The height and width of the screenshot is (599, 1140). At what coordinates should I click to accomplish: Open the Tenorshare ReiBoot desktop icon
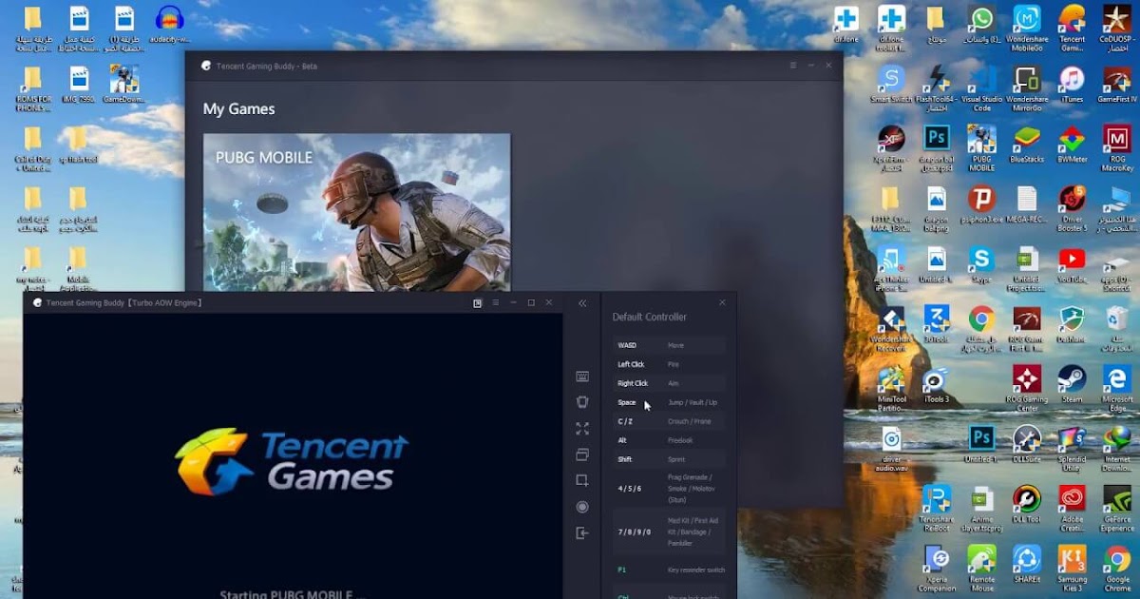click(937, 508)
